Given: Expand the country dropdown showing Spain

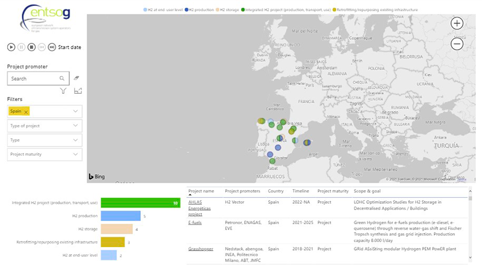Looking at the screenshot, I should click(75, 111).
